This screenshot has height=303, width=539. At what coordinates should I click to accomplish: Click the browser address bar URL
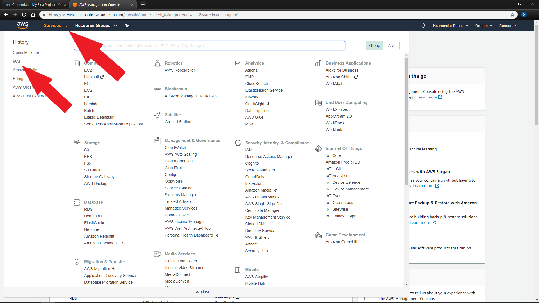pos(143,15)
